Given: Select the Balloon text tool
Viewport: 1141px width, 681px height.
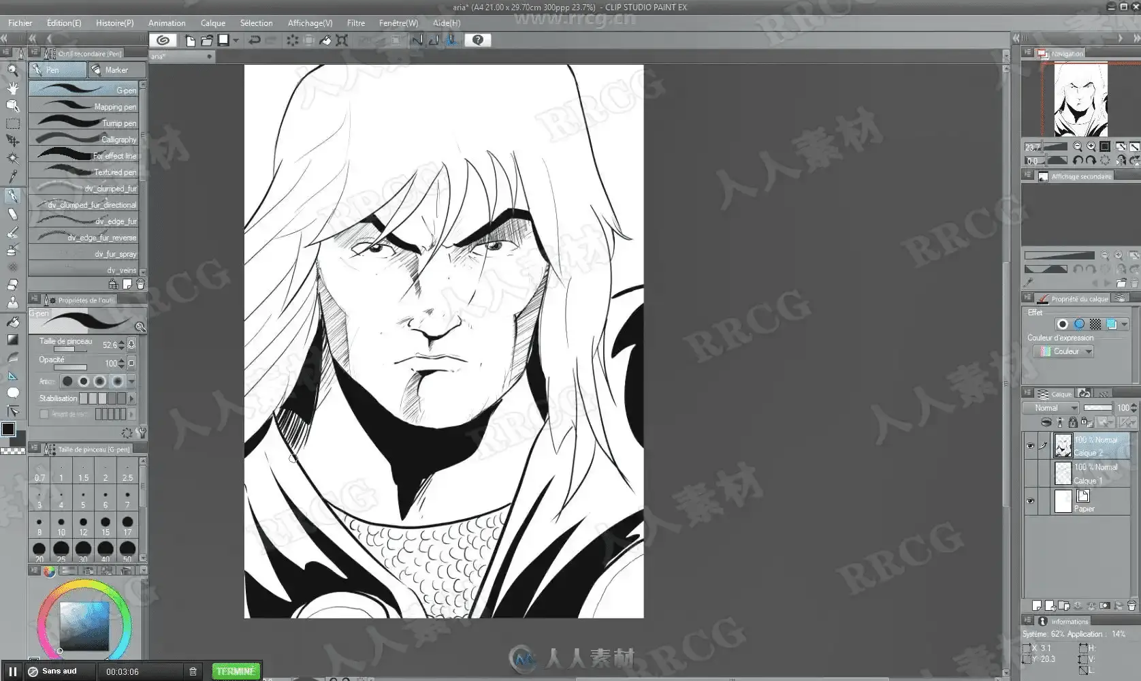Looking at the screenshot, I should point(12,393).
